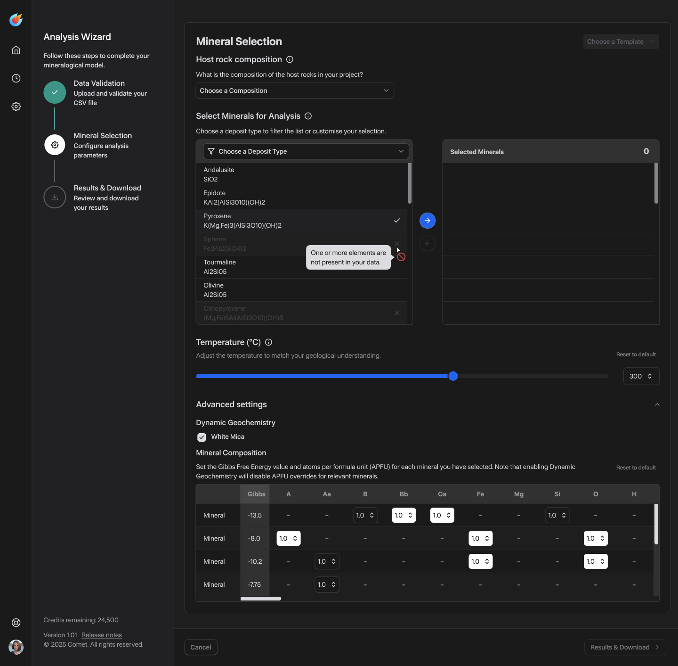Click the Selected Minerals panel scrollbar
Viewport: 678px width, 666px height.
[656, 184]
